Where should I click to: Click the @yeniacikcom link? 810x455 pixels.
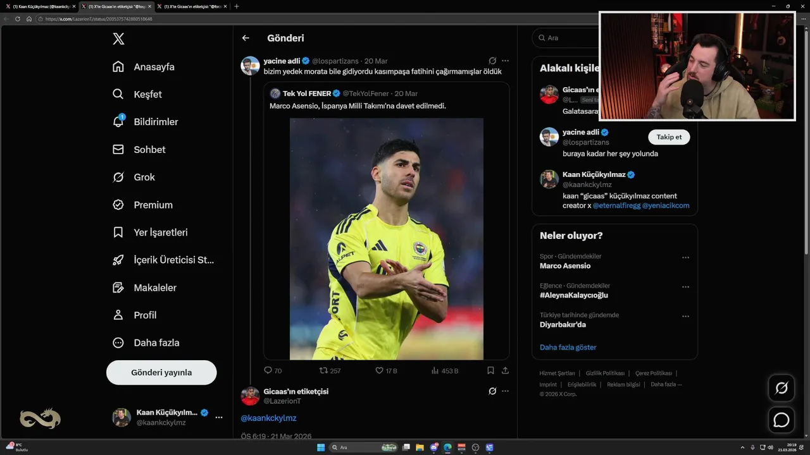point(666,205)
